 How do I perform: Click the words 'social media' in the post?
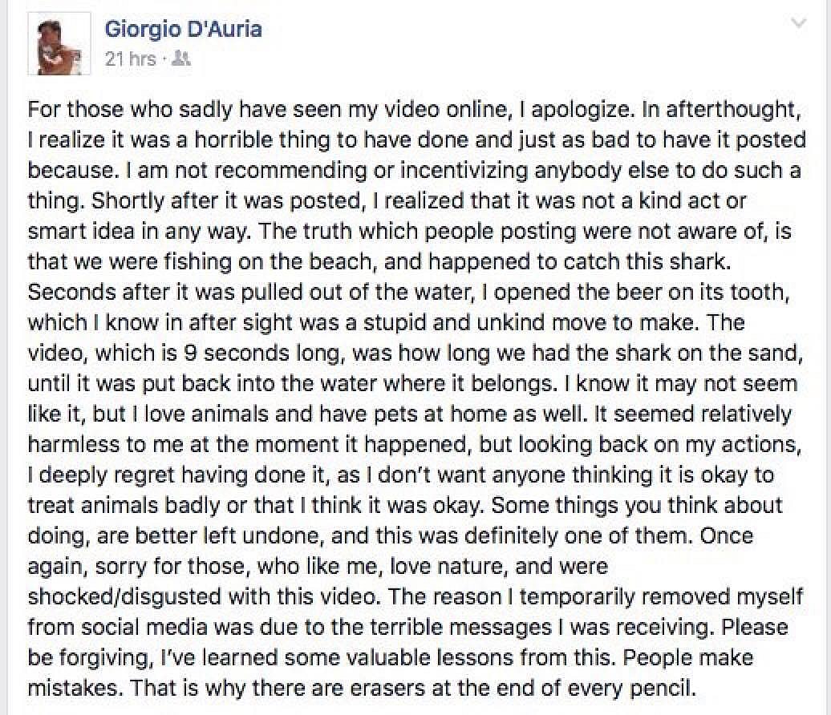(144, 627)
